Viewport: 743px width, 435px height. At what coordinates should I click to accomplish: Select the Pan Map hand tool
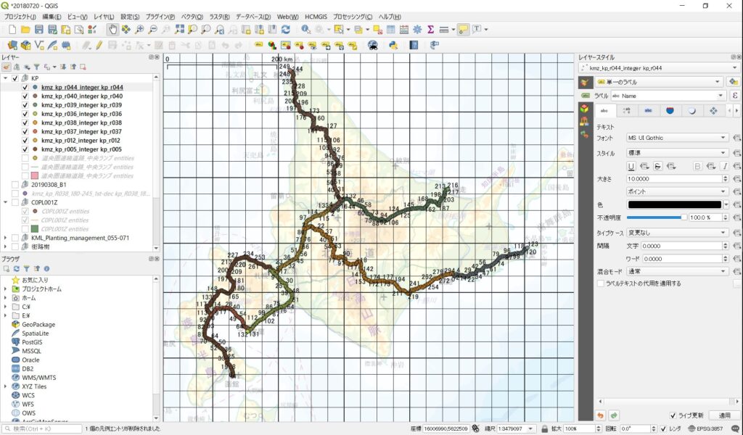pyautogui.click(x=112, y=30)
